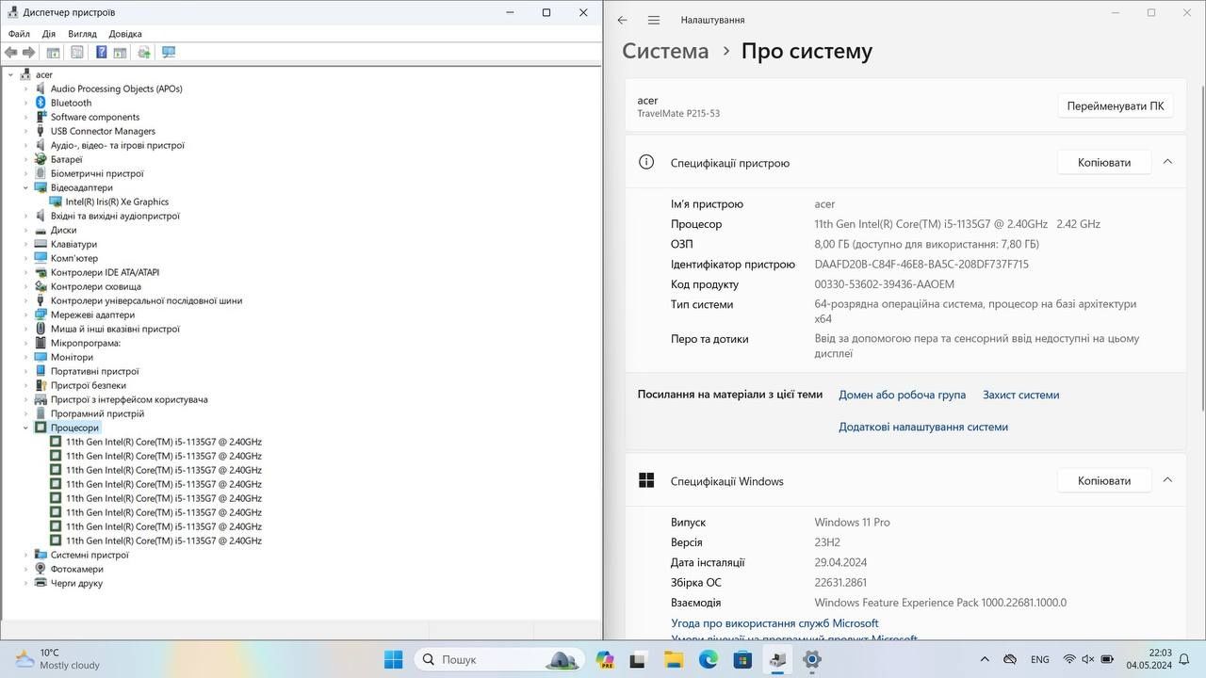Toggle the show/hide action pane toolbar icon

click(x=120, y=53)
